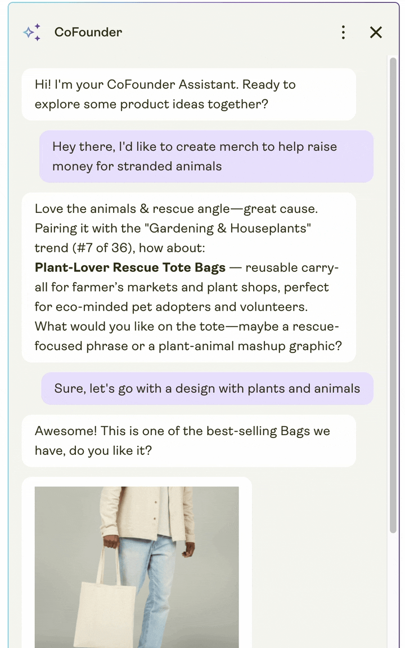The width and height of the screenshot is (405, 648).
Task: Click the CoFounder title text
Action: click(x=88, y=33)
